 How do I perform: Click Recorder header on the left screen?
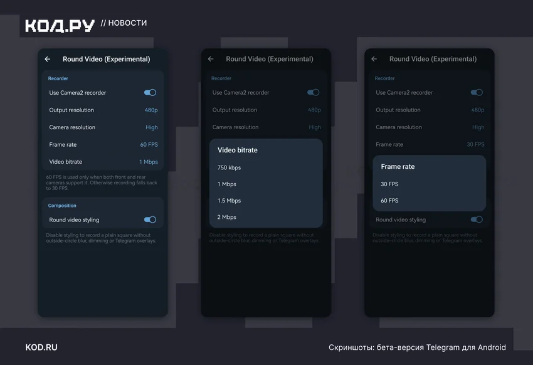pos(58,78)
